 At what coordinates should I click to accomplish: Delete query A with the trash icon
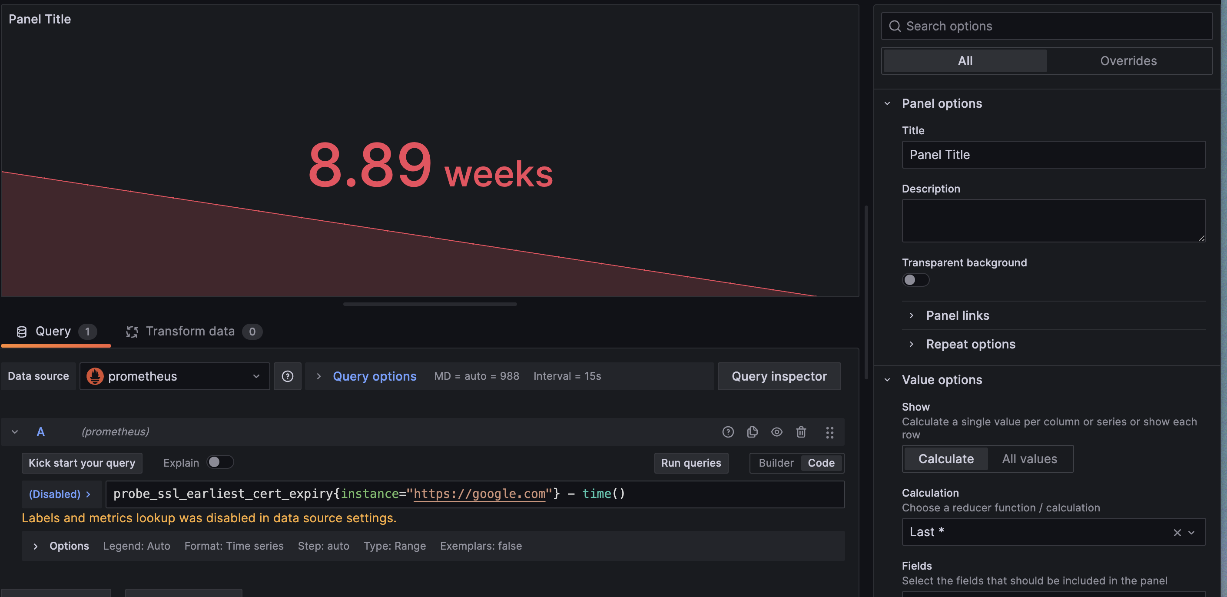801,431
